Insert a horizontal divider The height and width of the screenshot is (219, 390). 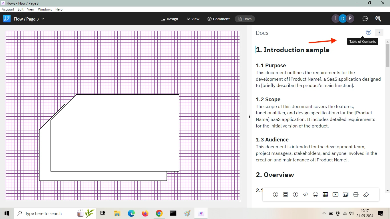pos(355,194)
